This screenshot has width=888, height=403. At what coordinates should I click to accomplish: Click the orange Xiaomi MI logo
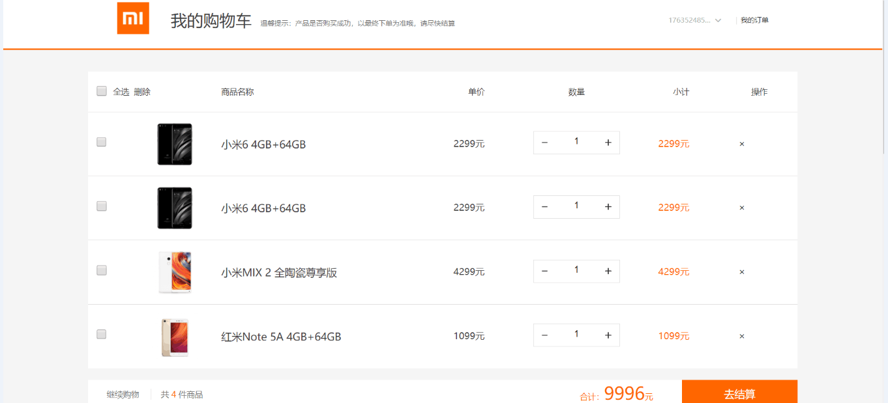[x=133, y=18]
